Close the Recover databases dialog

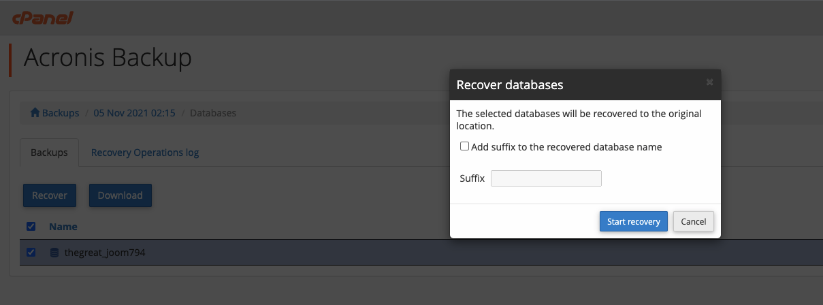pos(709,82)
